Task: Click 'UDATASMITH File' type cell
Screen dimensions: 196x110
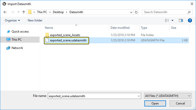Action: tap(153, 40)
